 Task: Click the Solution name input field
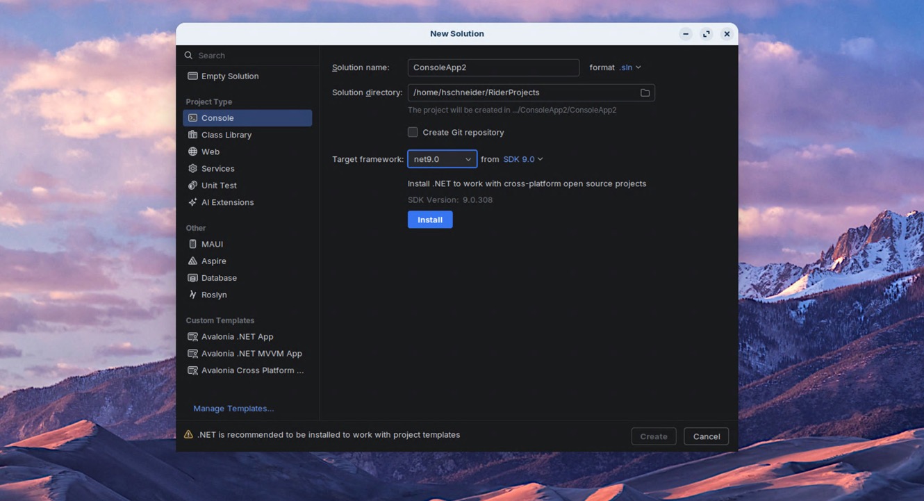[x=493, y=67]
